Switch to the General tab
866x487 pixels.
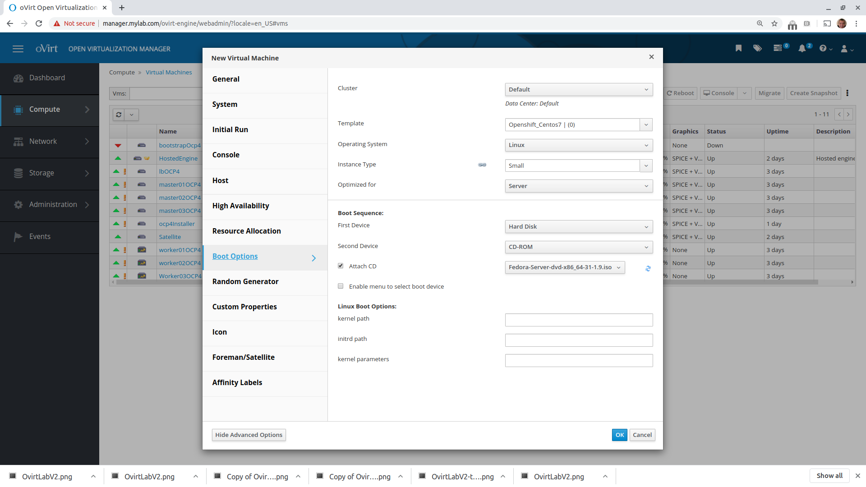pos(265,79)
